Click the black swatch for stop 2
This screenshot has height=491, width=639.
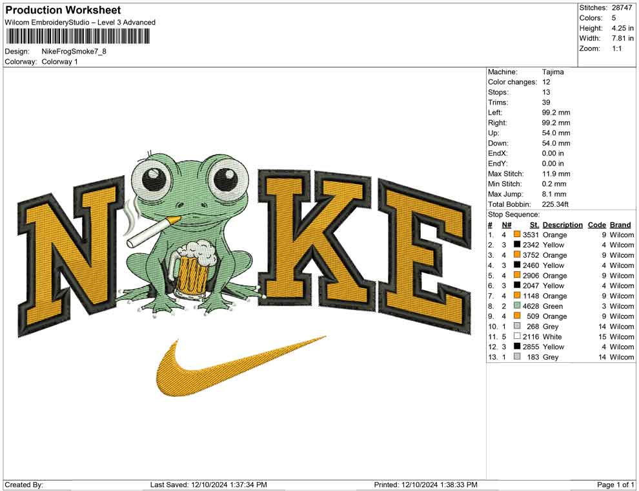(x=517, y=244)
